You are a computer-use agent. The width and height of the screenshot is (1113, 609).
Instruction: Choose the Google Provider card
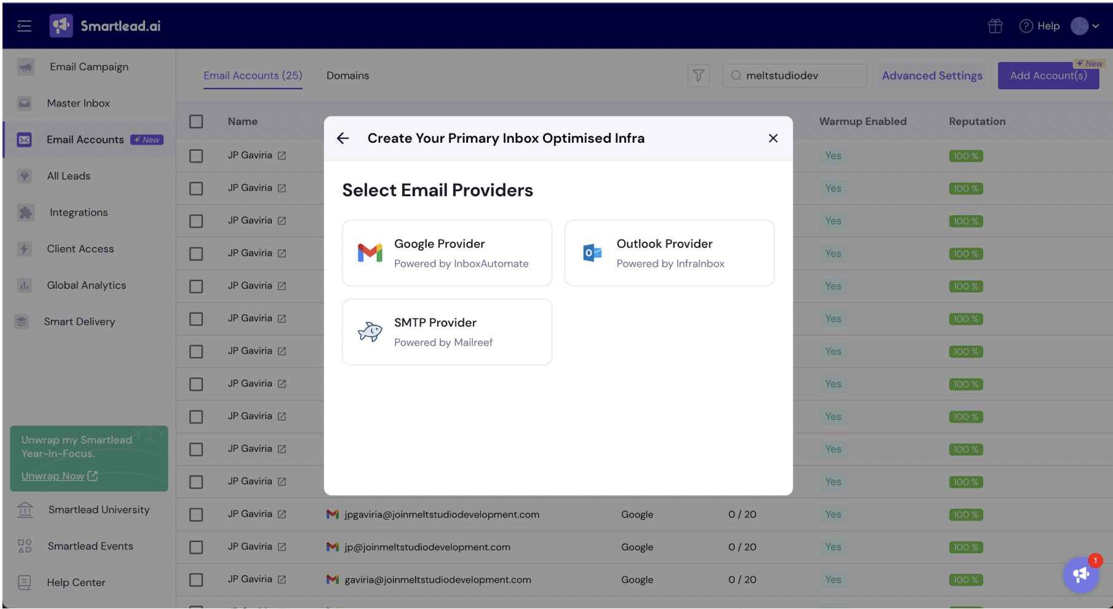point(447,253)
